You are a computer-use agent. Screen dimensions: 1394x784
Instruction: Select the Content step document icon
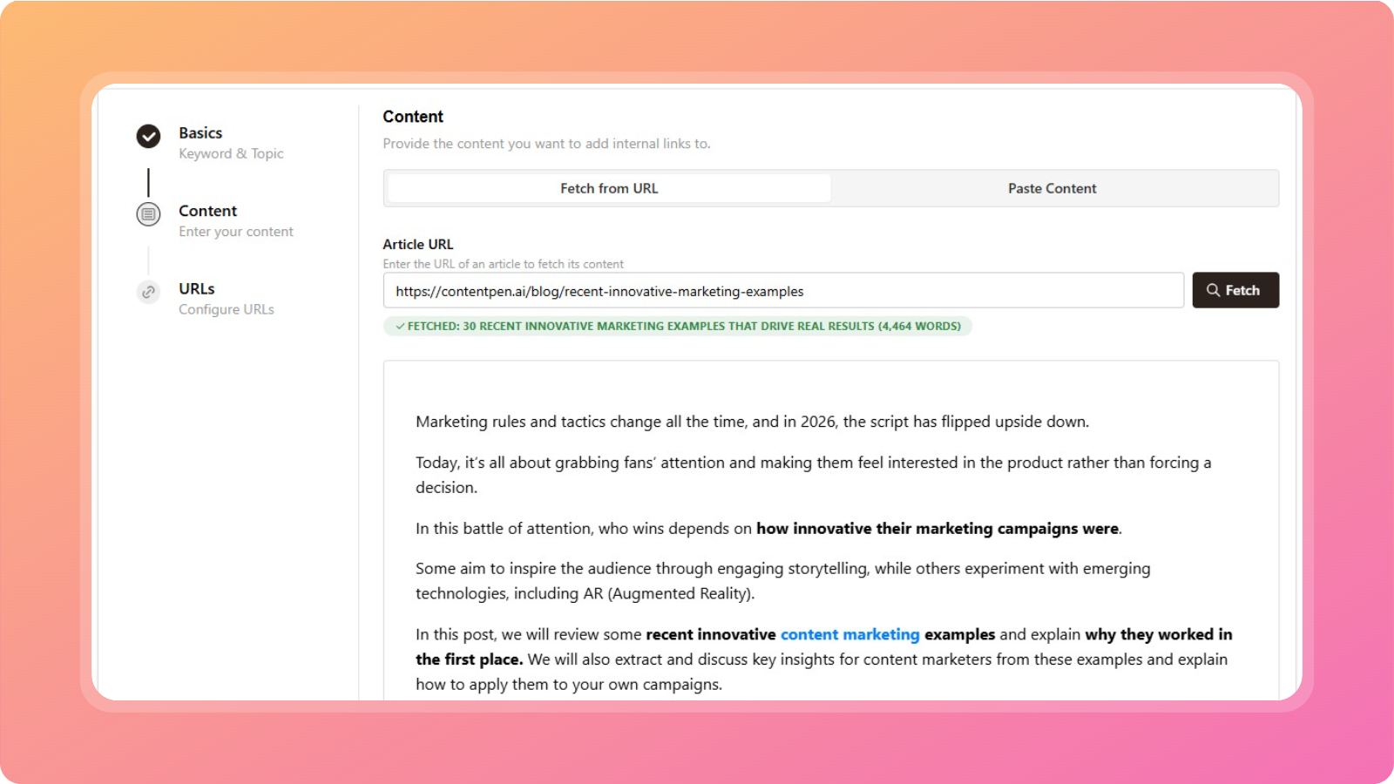[x=148, y=214]
